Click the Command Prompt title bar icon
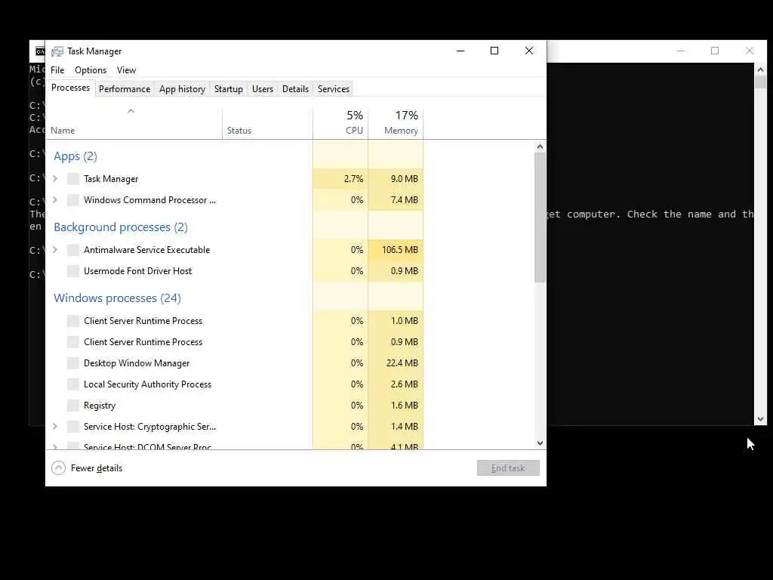Image resolution: width=773 pixels, height=580 pixels. 40,51
